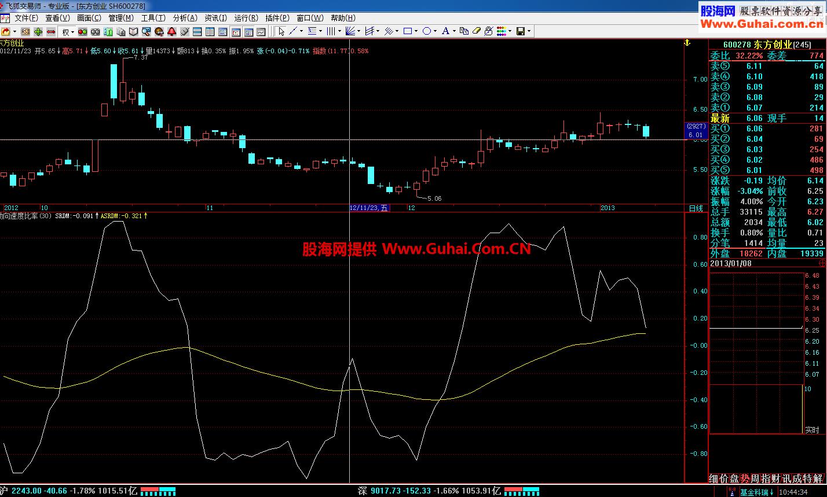Viewport: 827px width, 497px height.
Task: Open the 权 adjustment dropdown
Action: (68, 31)
